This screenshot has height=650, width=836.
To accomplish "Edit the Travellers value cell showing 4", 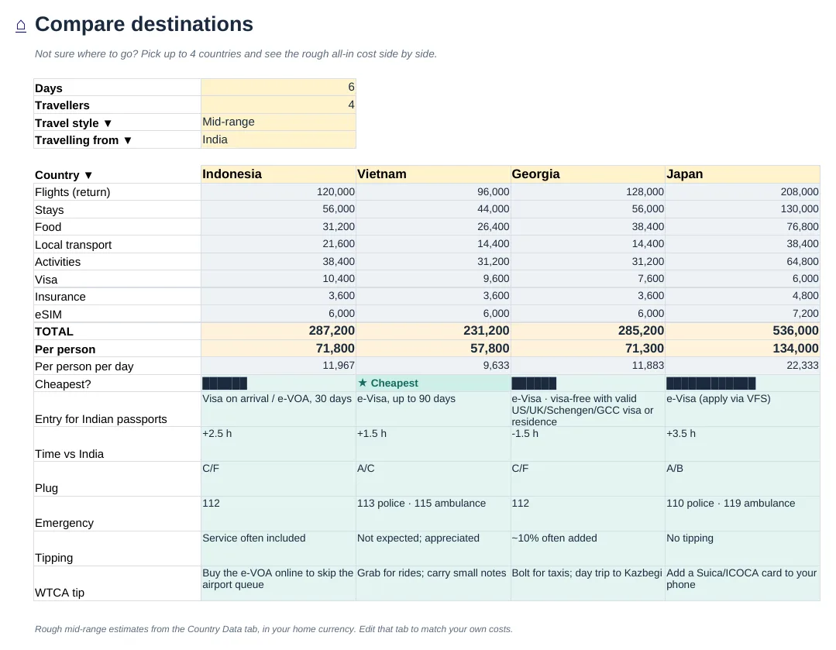I will point(278,105).
